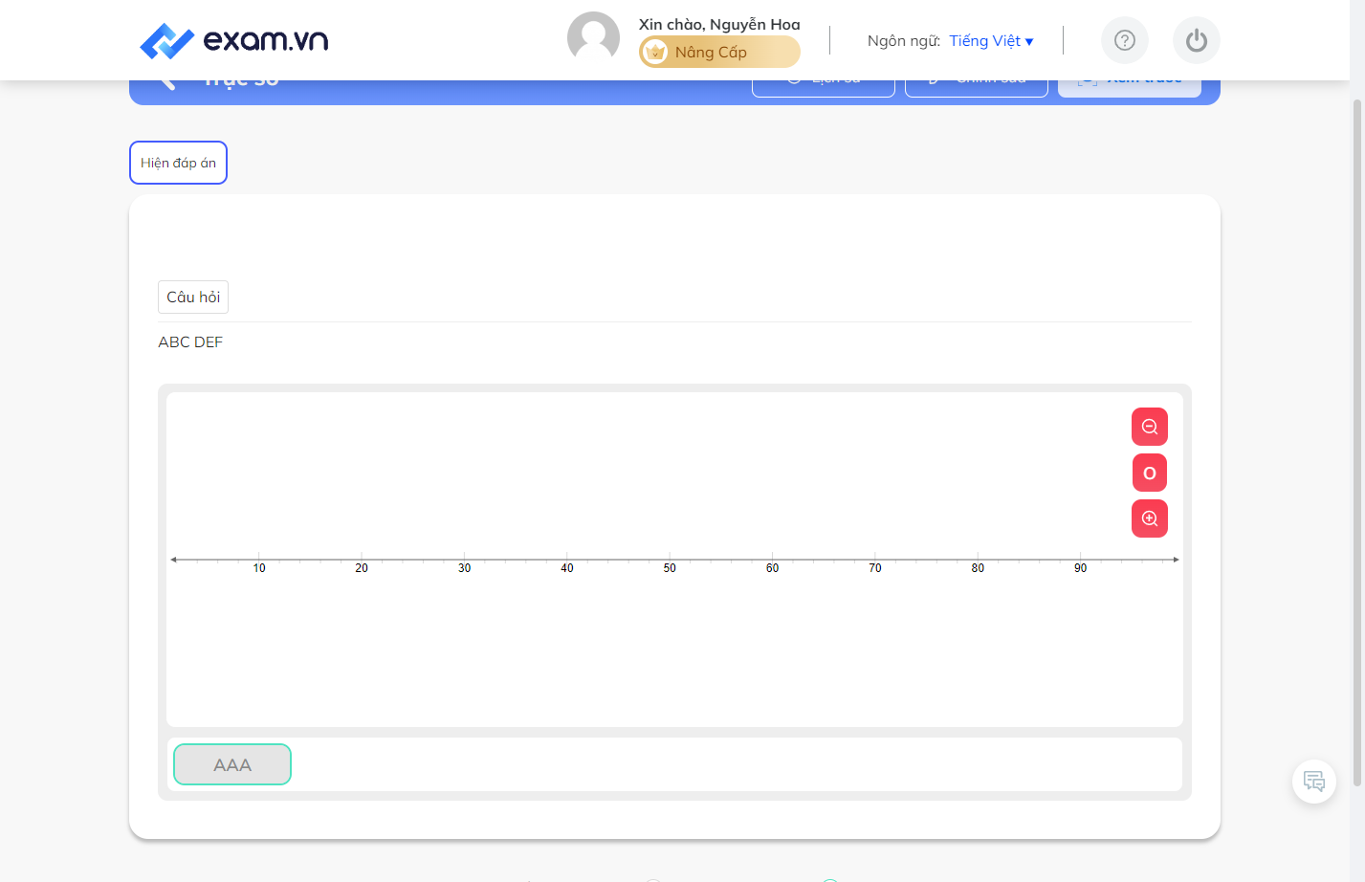Open the Tiếng Việt language dropdown
Image resolution: width=1365 pixels, height=882 pixels.
pos(991,40)
